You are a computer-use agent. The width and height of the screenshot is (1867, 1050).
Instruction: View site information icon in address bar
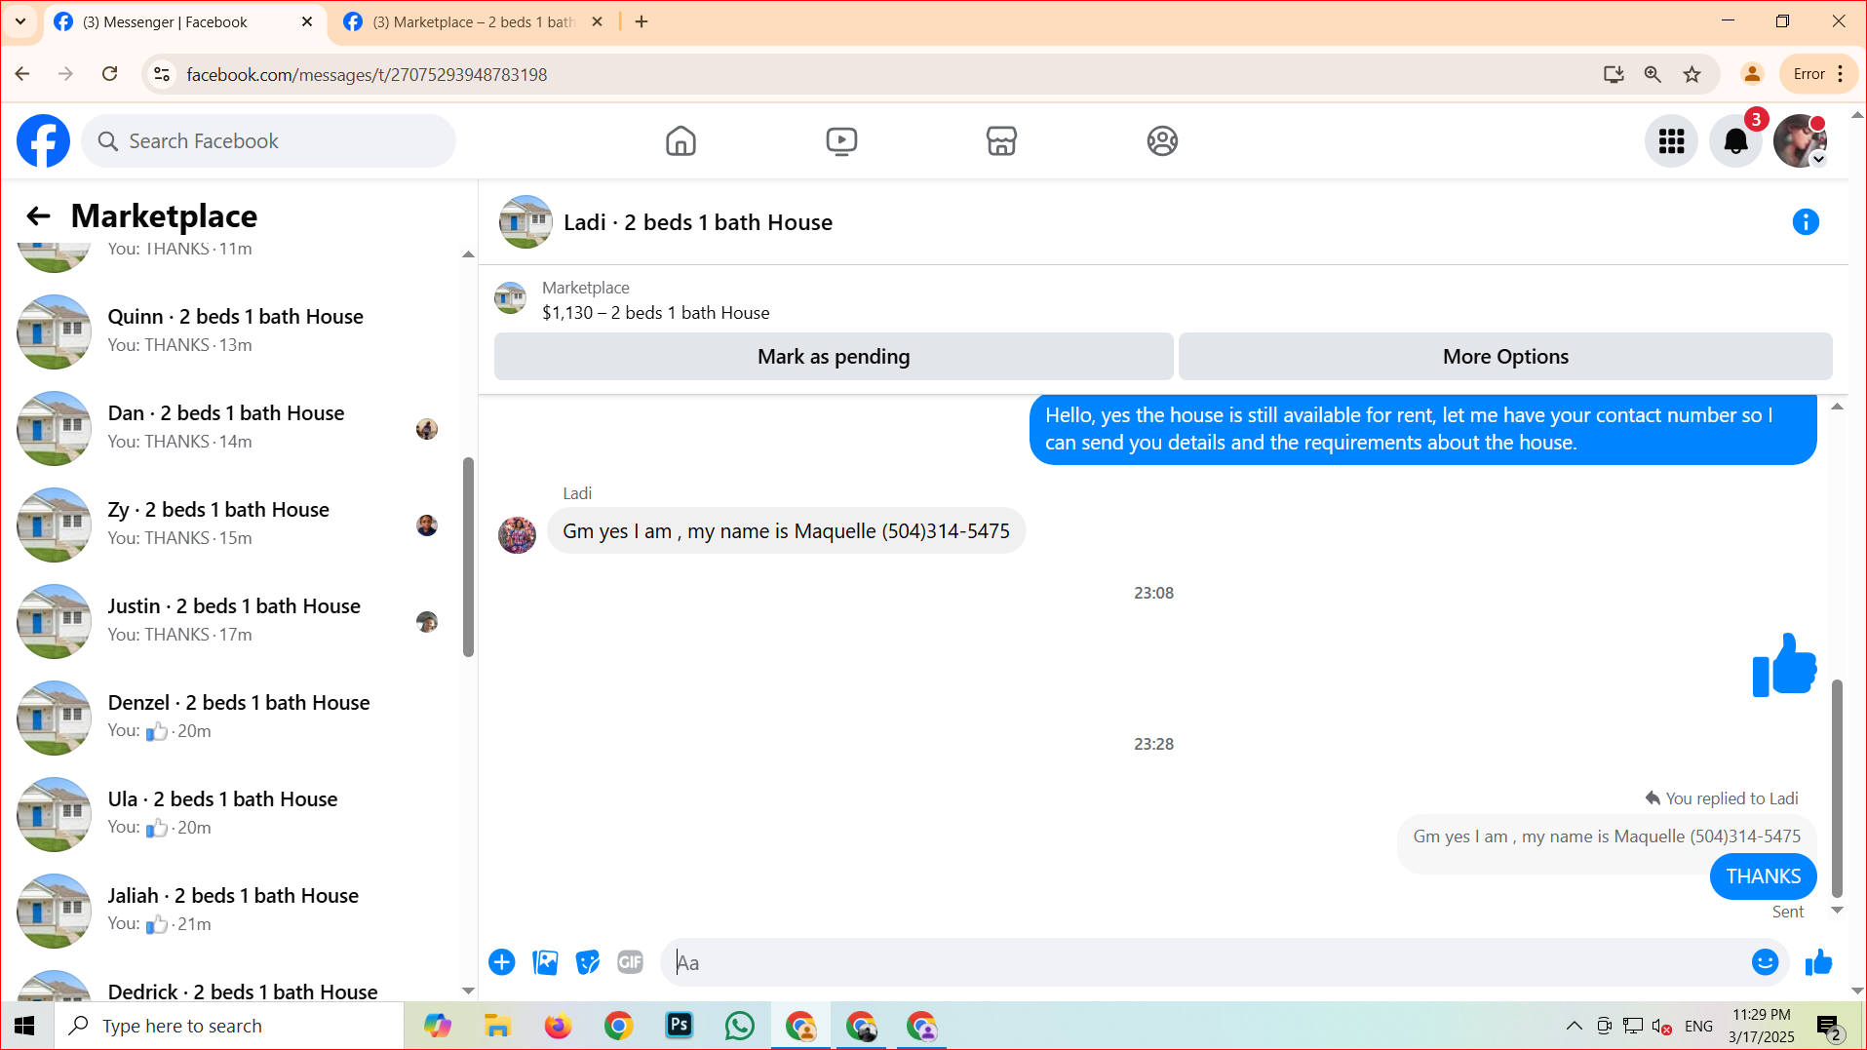[x=163, y=74]
